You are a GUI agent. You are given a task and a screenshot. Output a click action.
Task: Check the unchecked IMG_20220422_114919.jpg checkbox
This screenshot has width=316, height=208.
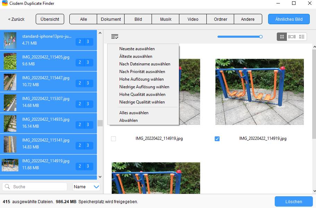(113, 139)
